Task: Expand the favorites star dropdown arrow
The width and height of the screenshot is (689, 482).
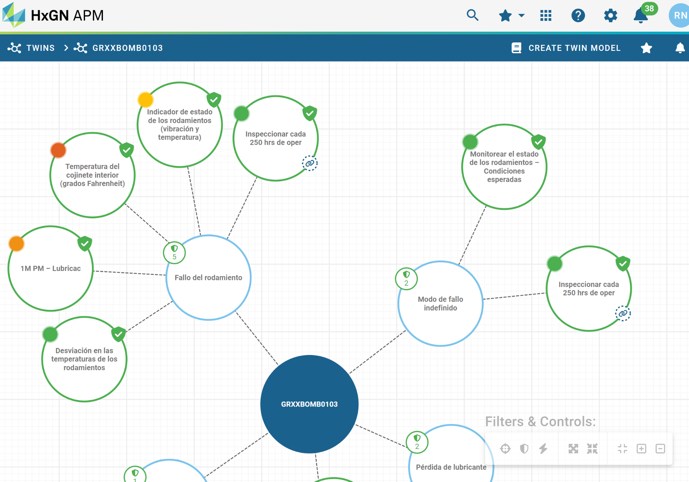Action: [x=521, y=15]
